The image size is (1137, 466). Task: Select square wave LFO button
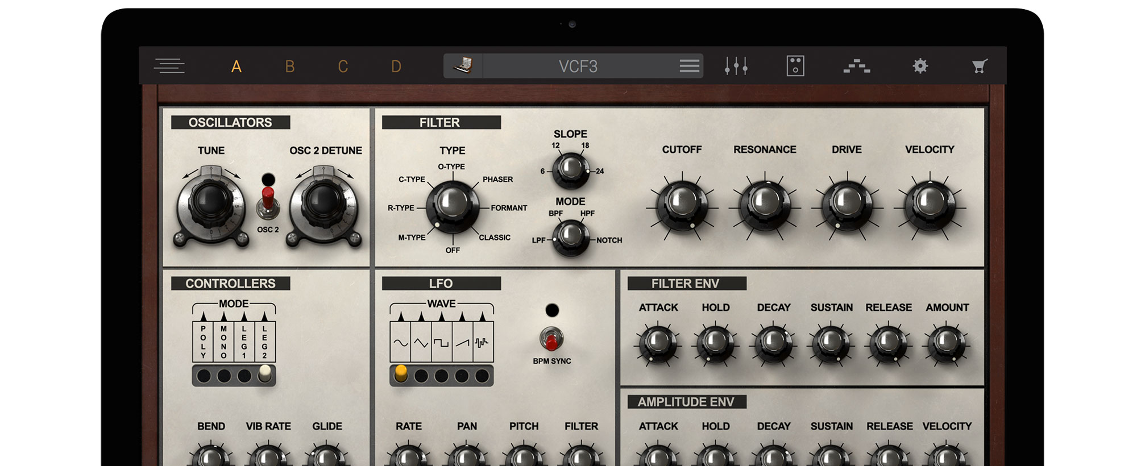[x=442, y=376]
